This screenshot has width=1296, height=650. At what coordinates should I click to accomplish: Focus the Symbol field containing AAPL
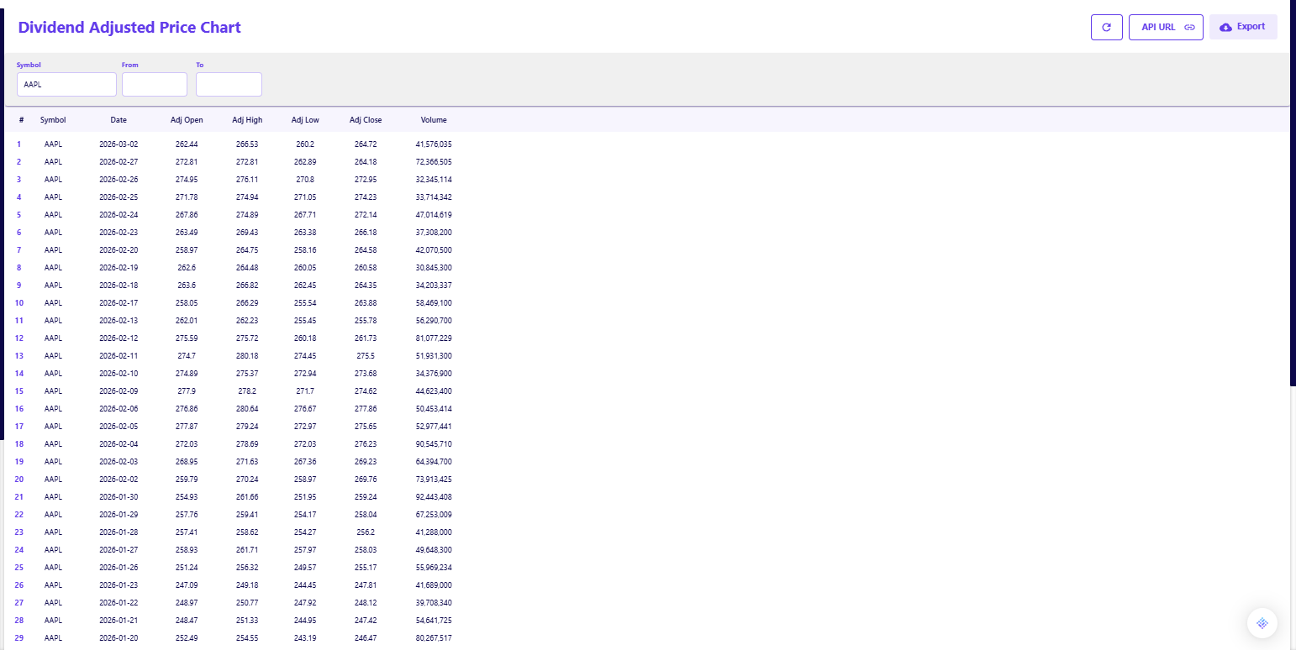66,84
